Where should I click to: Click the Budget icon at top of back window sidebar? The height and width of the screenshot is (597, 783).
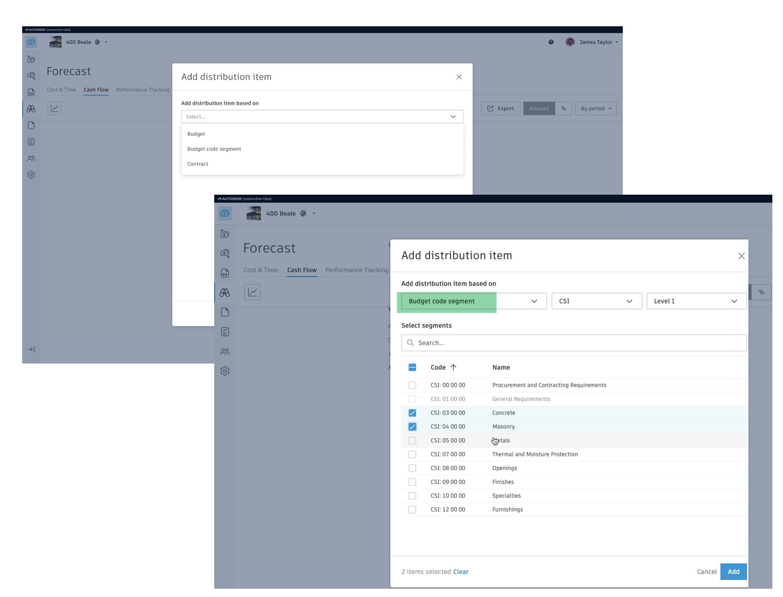31,59
